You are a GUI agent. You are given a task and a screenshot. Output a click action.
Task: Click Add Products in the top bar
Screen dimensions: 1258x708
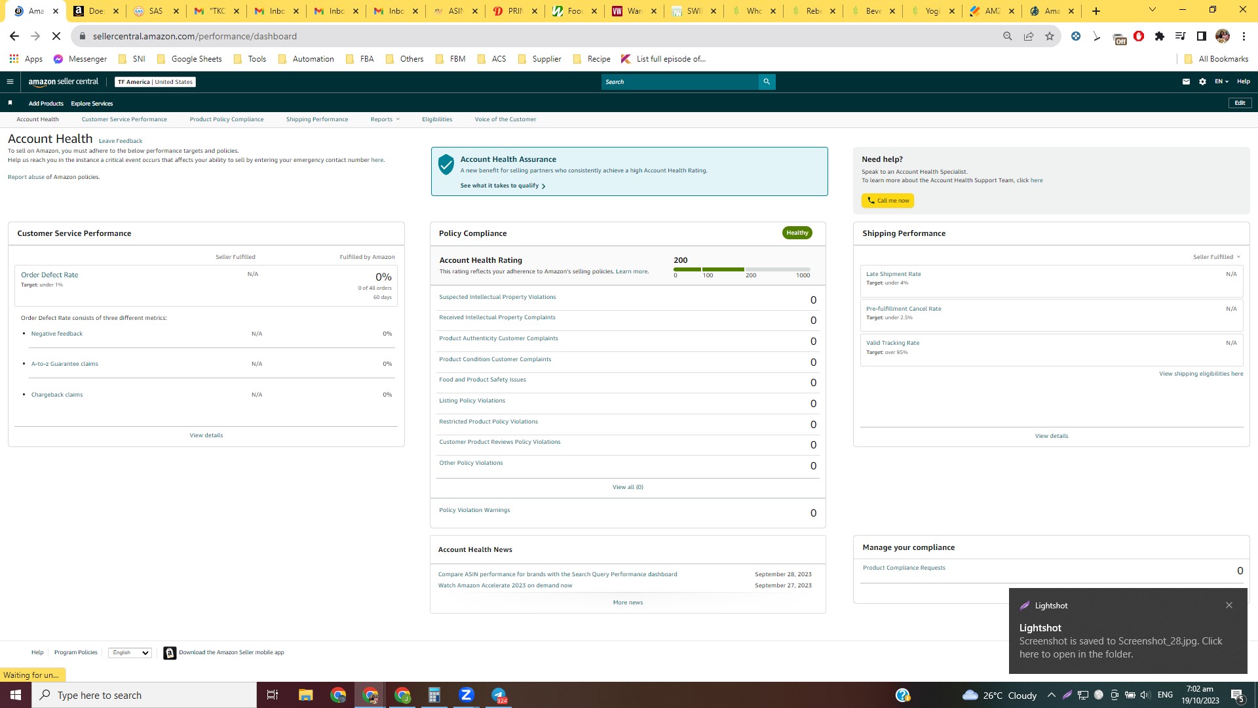(46, 104)
